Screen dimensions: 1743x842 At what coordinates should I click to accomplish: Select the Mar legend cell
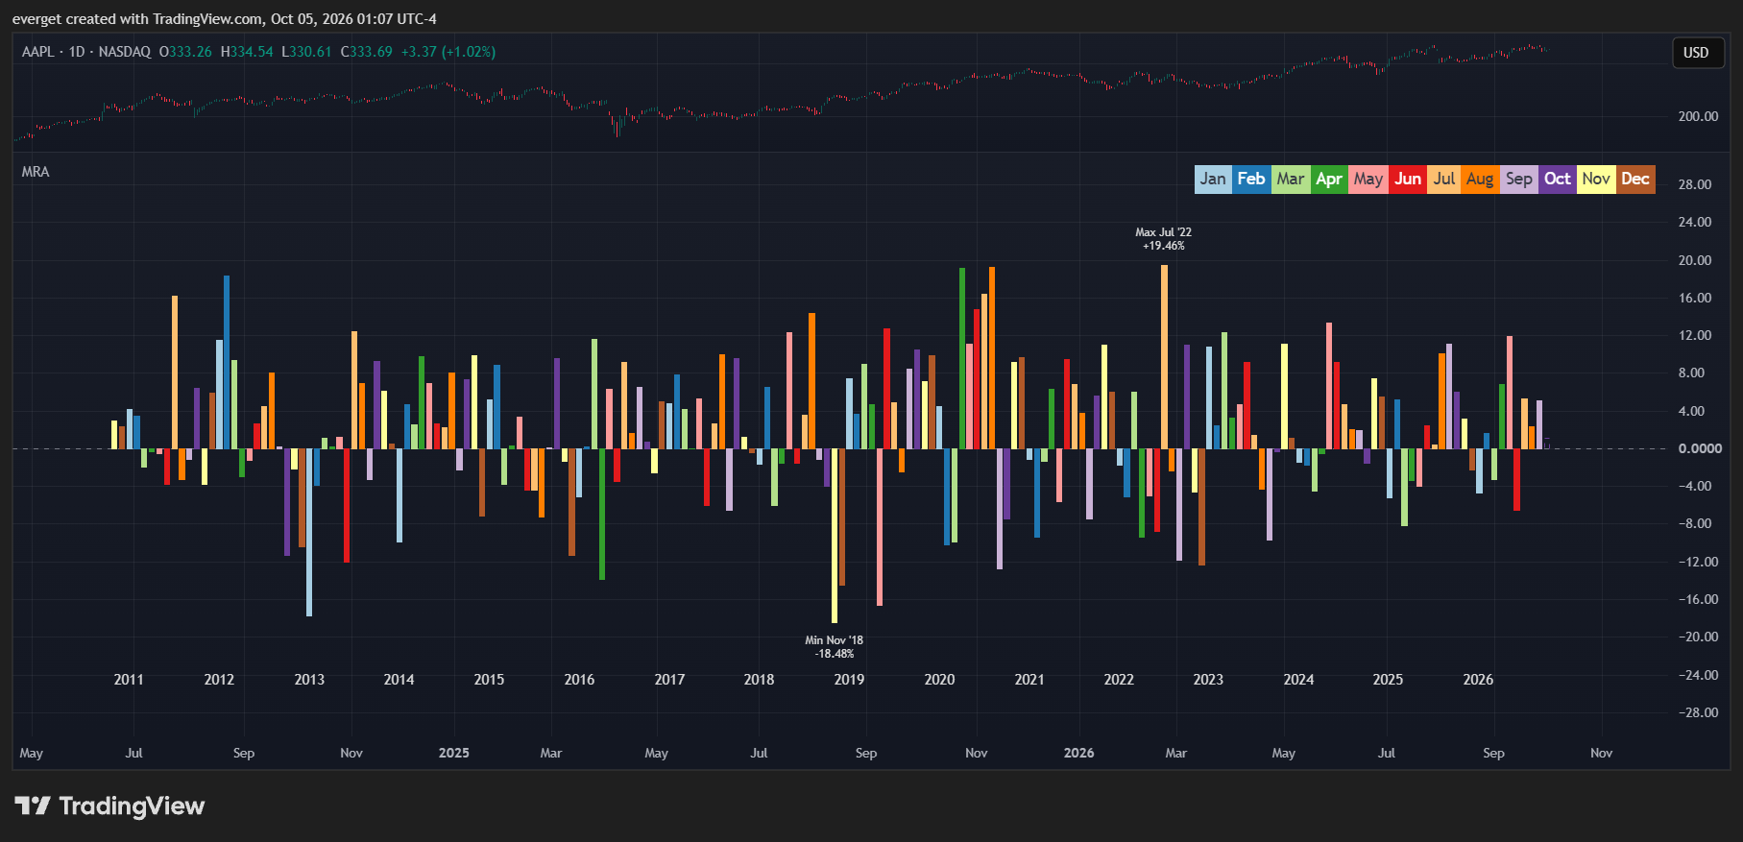point(1291,179)
